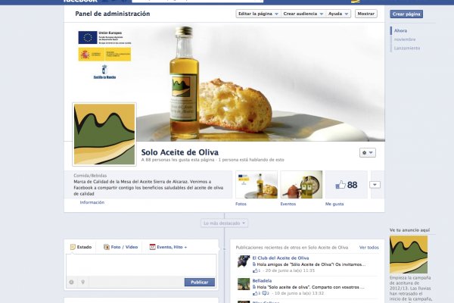Click the Comida/Bebidas category text
This screenshot has width=454, height=303.
[90, 176]
